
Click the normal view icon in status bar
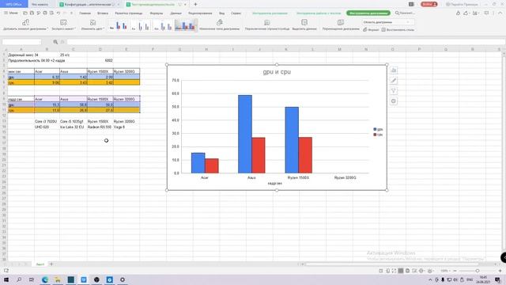[401, 271]
